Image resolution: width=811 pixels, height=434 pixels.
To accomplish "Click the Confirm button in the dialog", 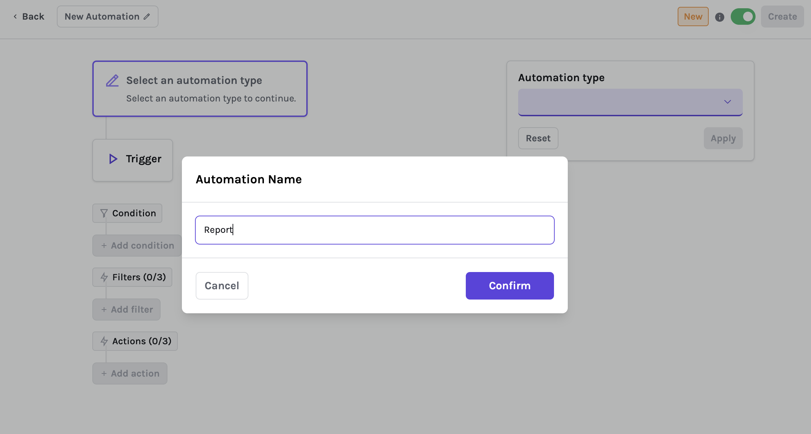I will (510, 285).
